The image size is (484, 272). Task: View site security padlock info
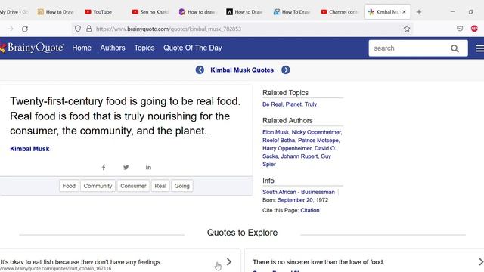click(x=89, y=29)
